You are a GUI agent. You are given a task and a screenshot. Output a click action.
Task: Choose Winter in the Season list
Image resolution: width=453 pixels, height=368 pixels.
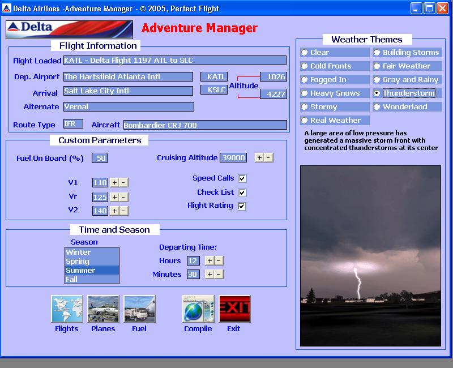(92, 252)
